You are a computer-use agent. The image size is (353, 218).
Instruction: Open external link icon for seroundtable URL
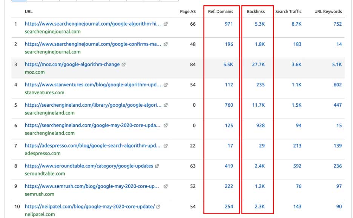point(157,166)
